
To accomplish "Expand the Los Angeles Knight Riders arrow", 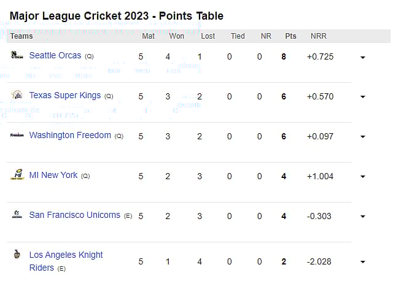I will (363, 262).
